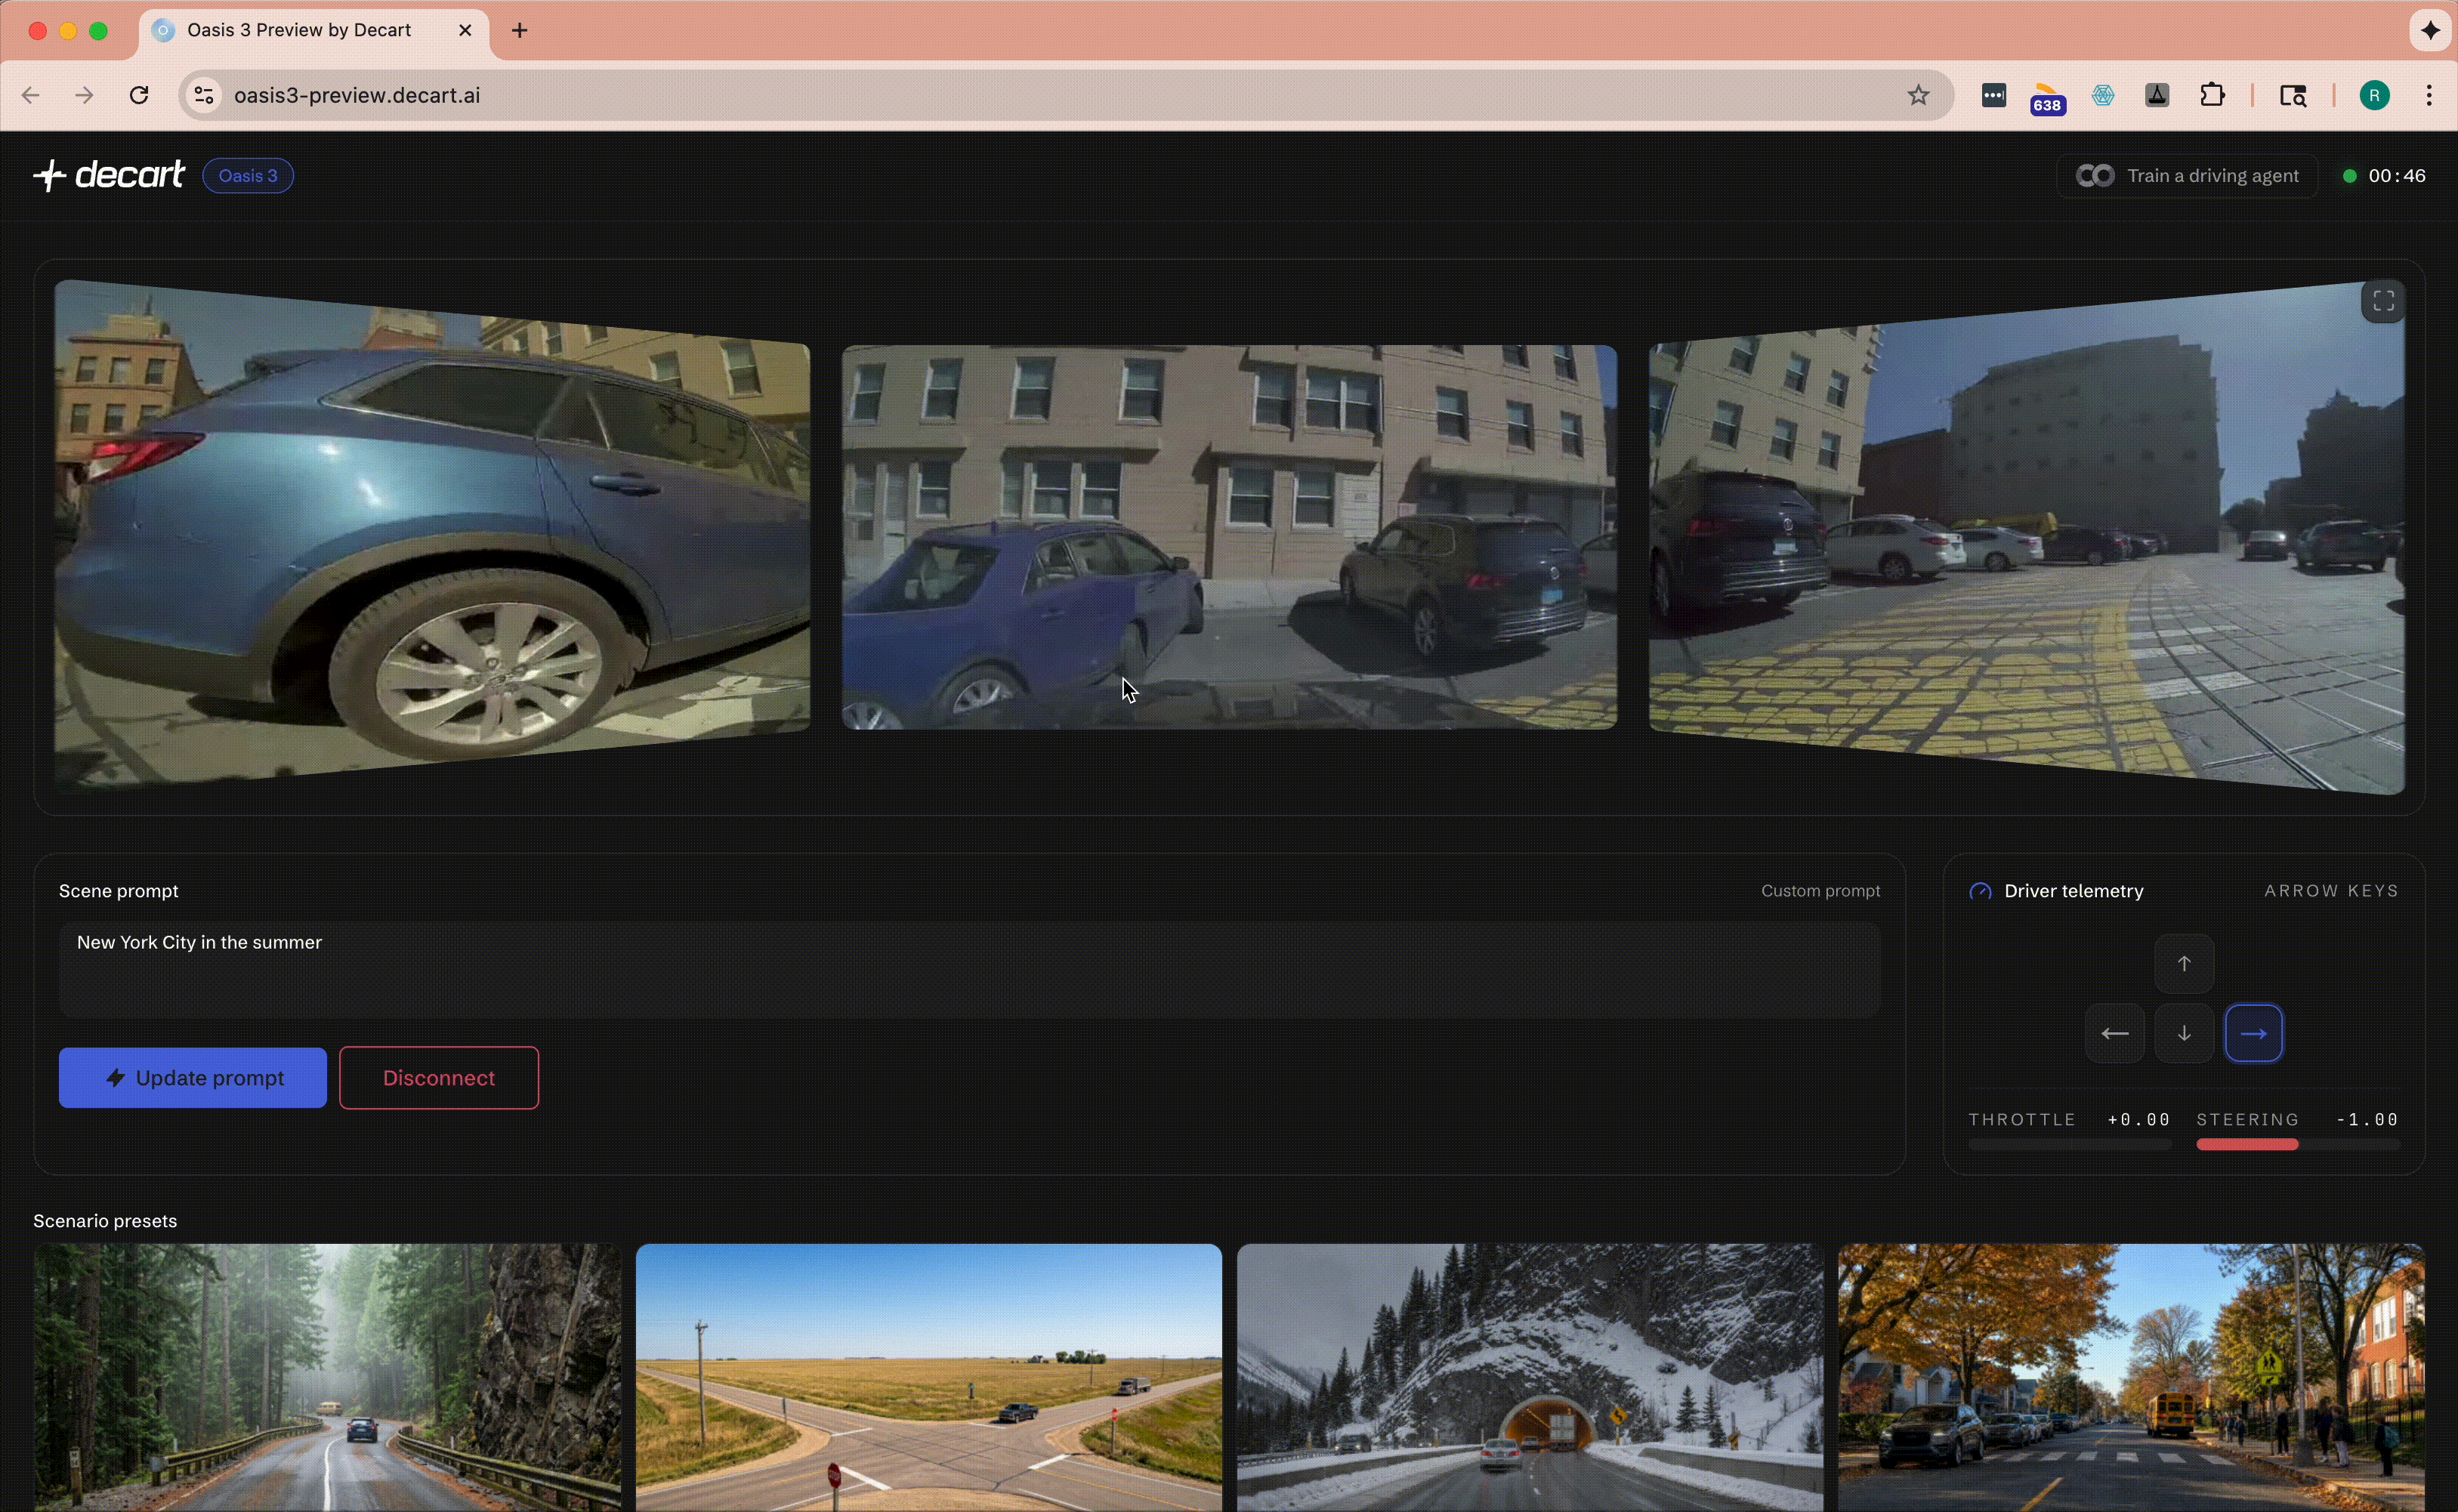Click the Decart logo
The height and width of the screenshot is (1512, 2458).
109,176
